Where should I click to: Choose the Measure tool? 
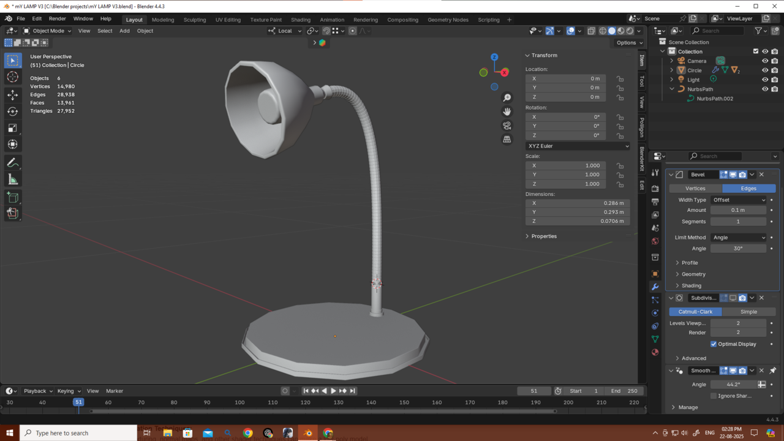point(13,179)
